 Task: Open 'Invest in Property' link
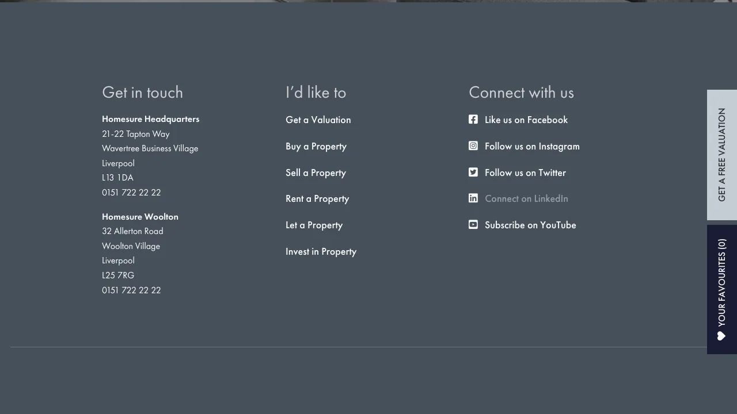tap(321, 251)
